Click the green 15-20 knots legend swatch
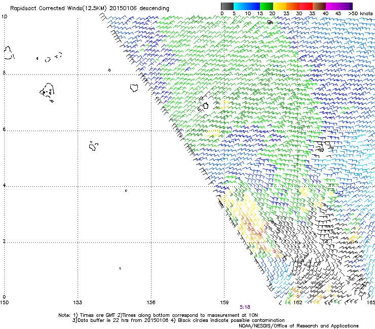375x329 pixels. [x=267, y=6]
